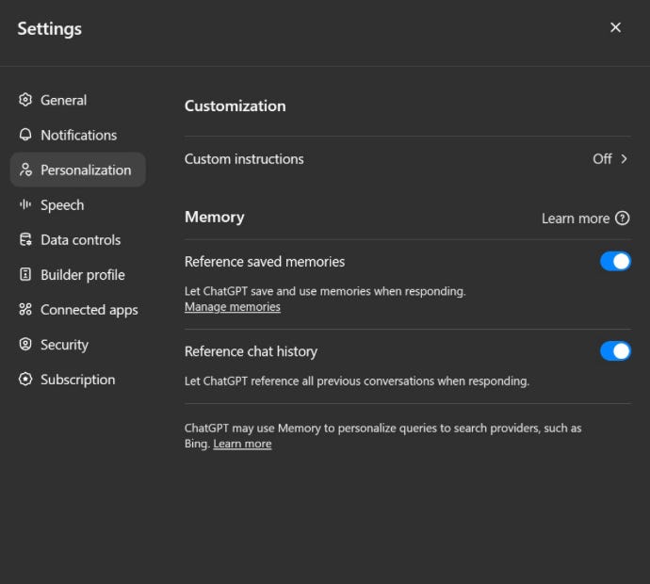Click the question mark help icon next to Learn more

click(x=623, y=218)
